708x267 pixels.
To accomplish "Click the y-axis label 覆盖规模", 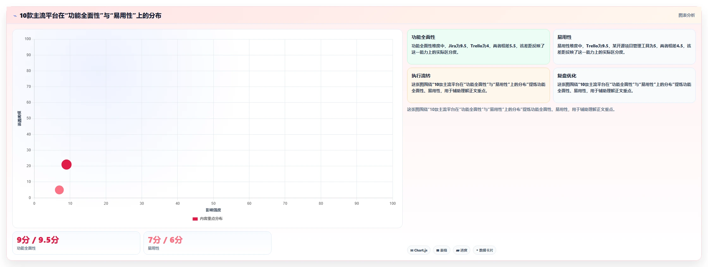I will (19, 118).
